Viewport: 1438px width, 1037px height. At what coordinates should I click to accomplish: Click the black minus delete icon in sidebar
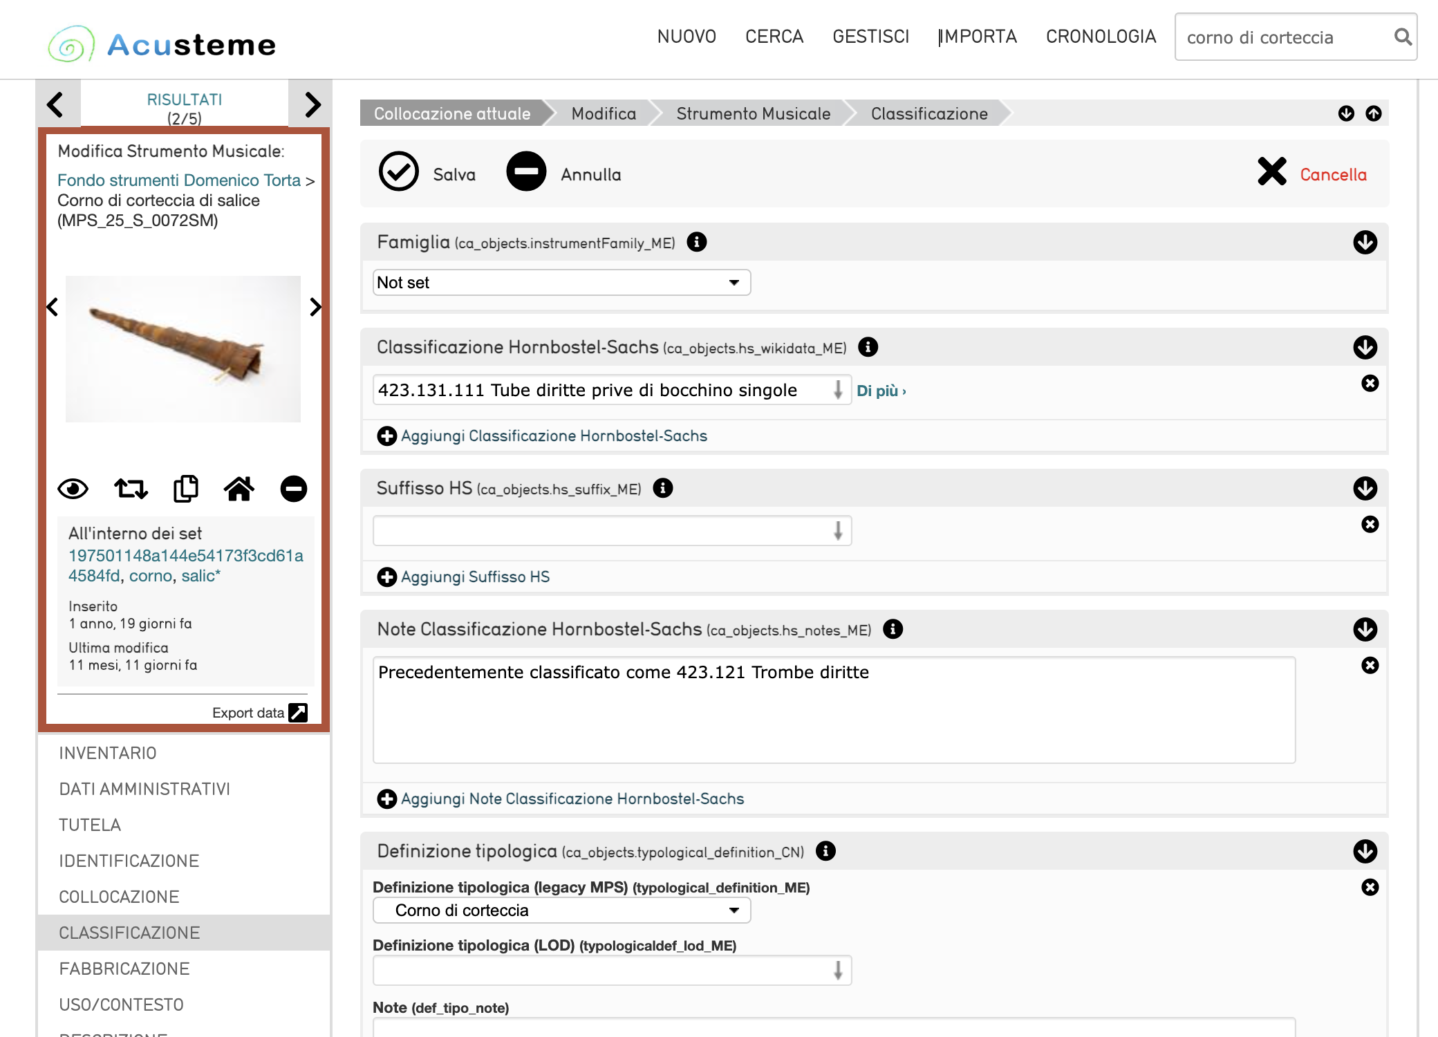pyautogui.click(x=294, y=489)
